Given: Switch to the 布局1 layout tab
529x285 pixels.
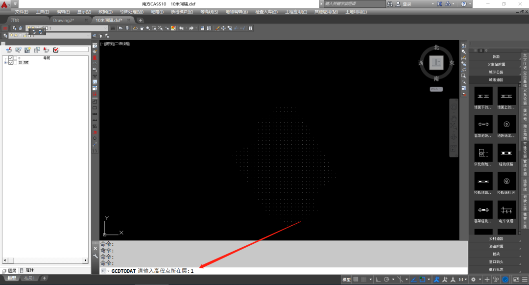Looking at the screenshot, I should 29,278.
